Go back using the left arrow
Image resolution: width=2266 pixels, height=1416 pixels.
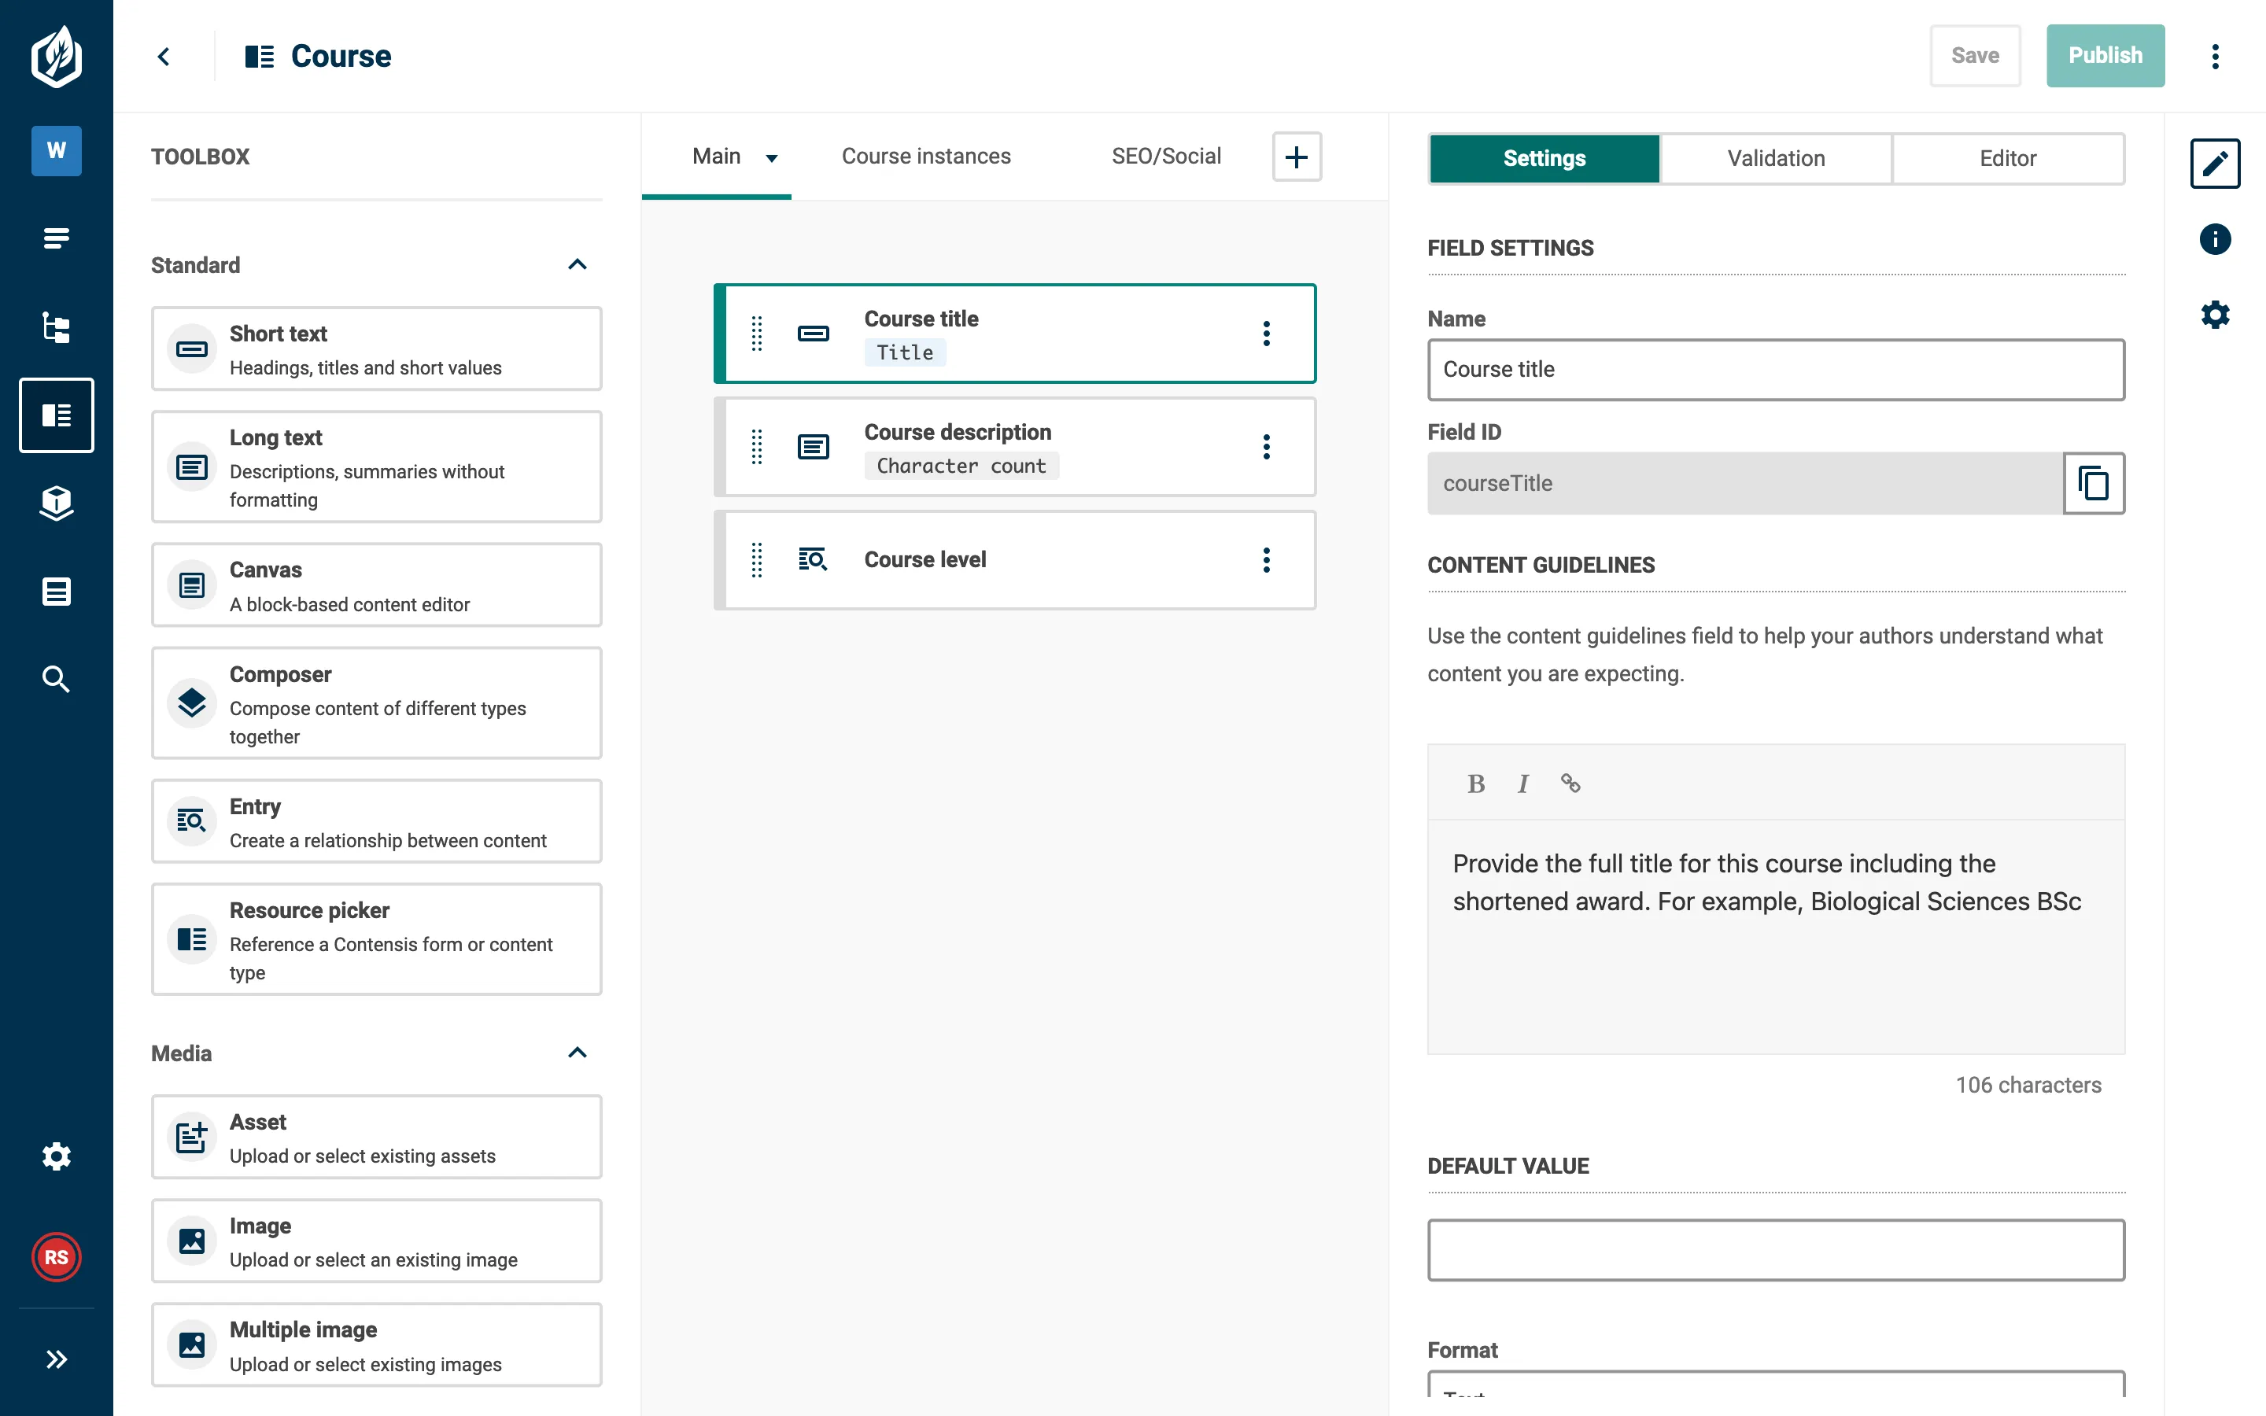pos(164,56)
